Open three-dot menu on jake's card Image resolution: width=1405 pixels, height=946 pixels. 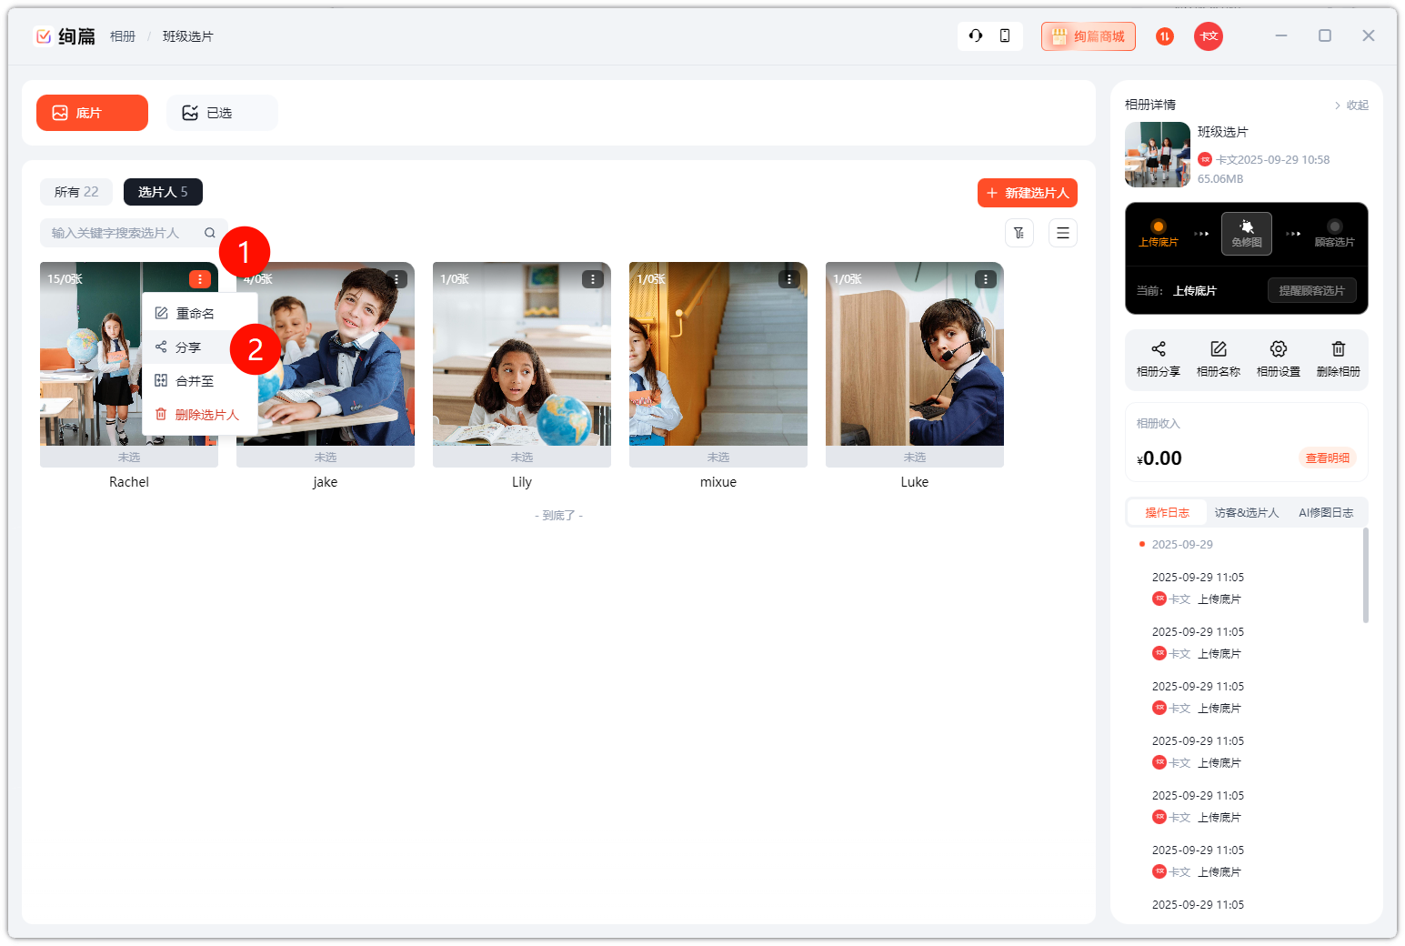pos(396,279)
